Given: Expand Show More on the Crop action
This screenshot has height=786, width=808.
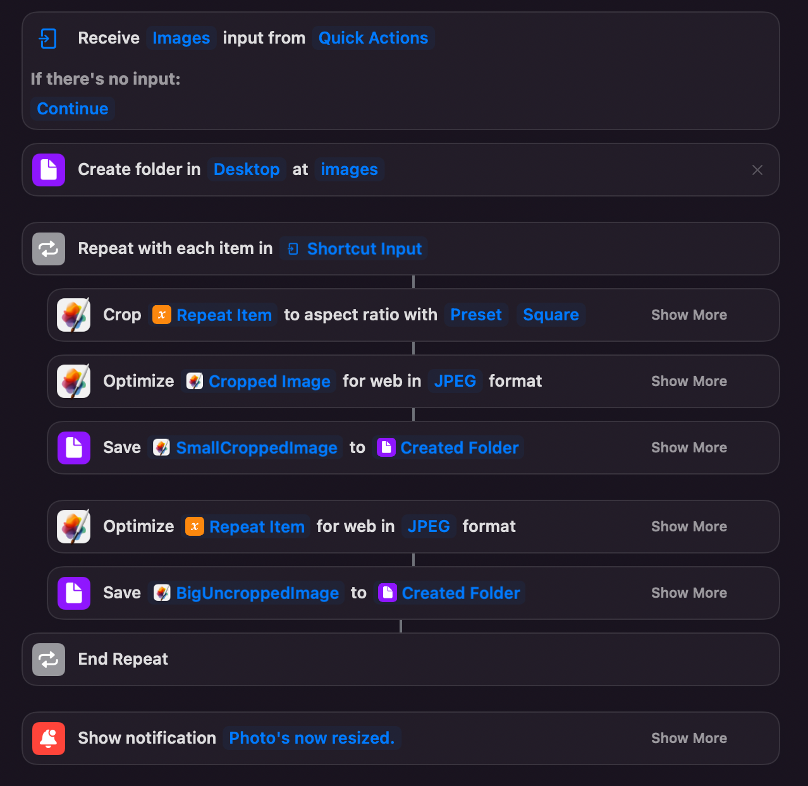Looking at the screenshot, I should tap(689, 315).
